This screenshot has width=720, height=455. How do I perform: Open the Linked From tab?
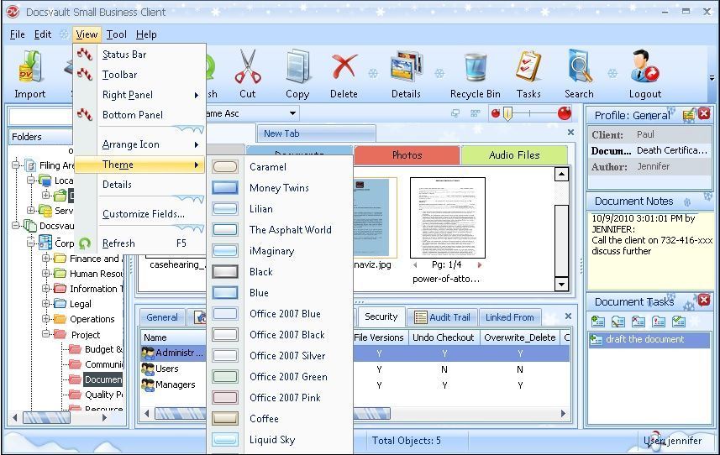(x=510, y=317)
